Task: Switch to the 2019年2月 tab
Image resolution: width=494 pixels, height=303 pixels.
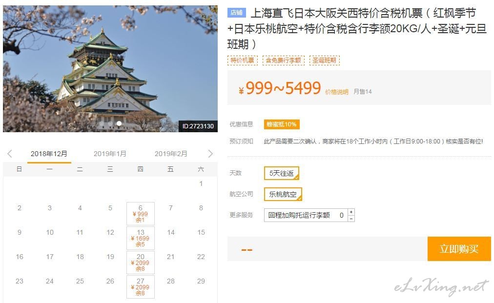Action: tap(171, 154)
